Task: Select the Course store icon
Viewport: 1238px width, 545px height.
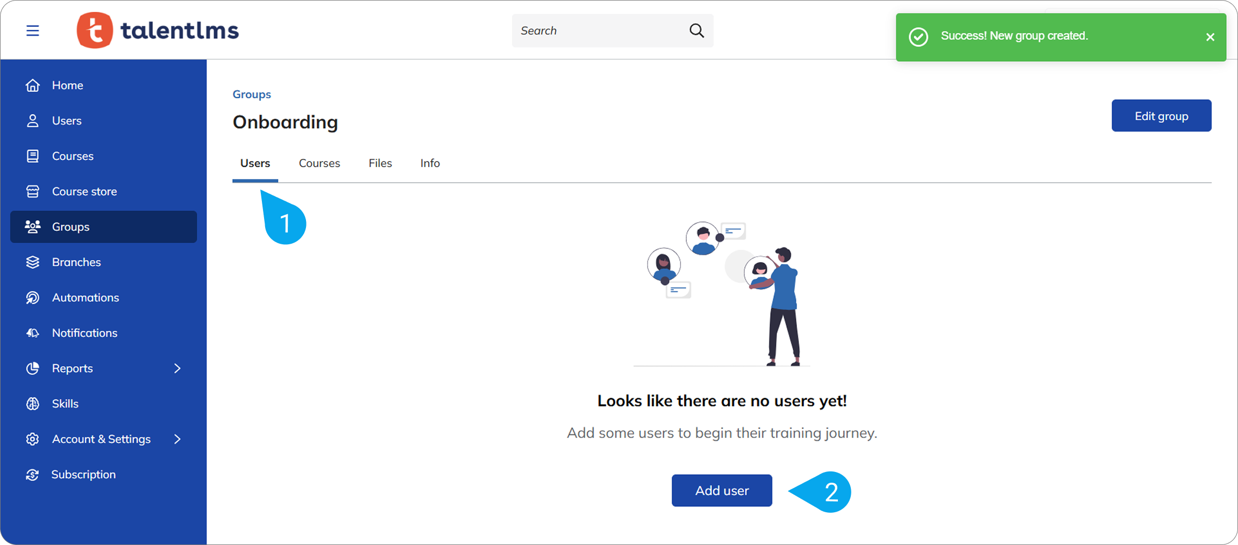Action: click(33, 192)
